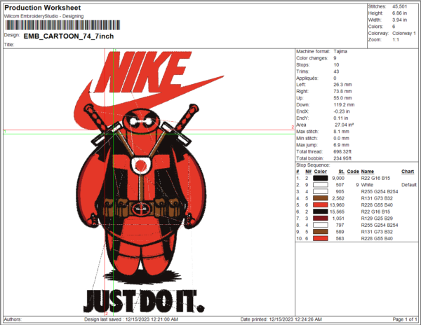Click the black swatch with 15,565 stitches
Viewport: 421px width, 325px height.
coord(321,211)
